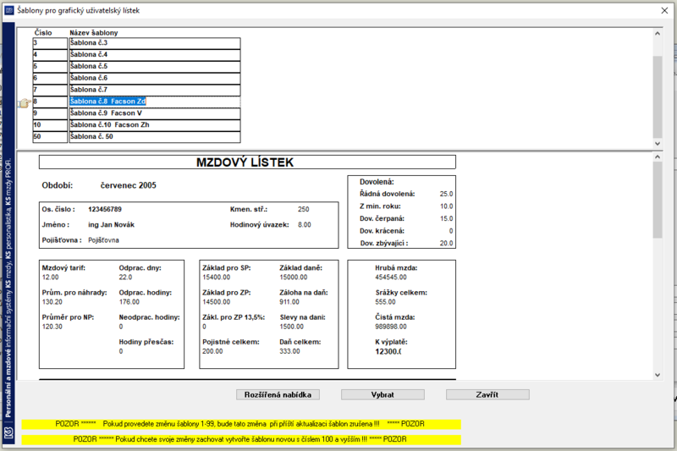This screenshot has width=677, height=451.
Task: Click the first yellow POZOR warning line
Action: pos(241,424)
